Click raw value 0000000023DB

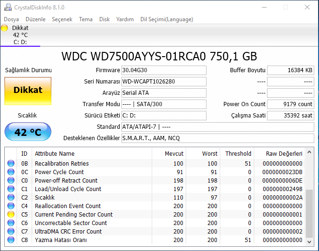pos(283,172)
